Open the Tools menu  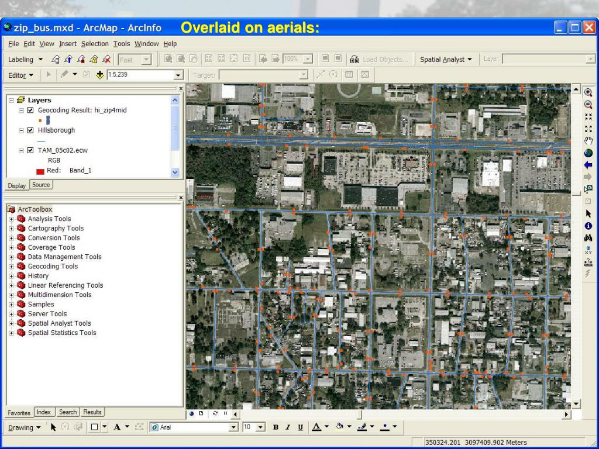122,44
